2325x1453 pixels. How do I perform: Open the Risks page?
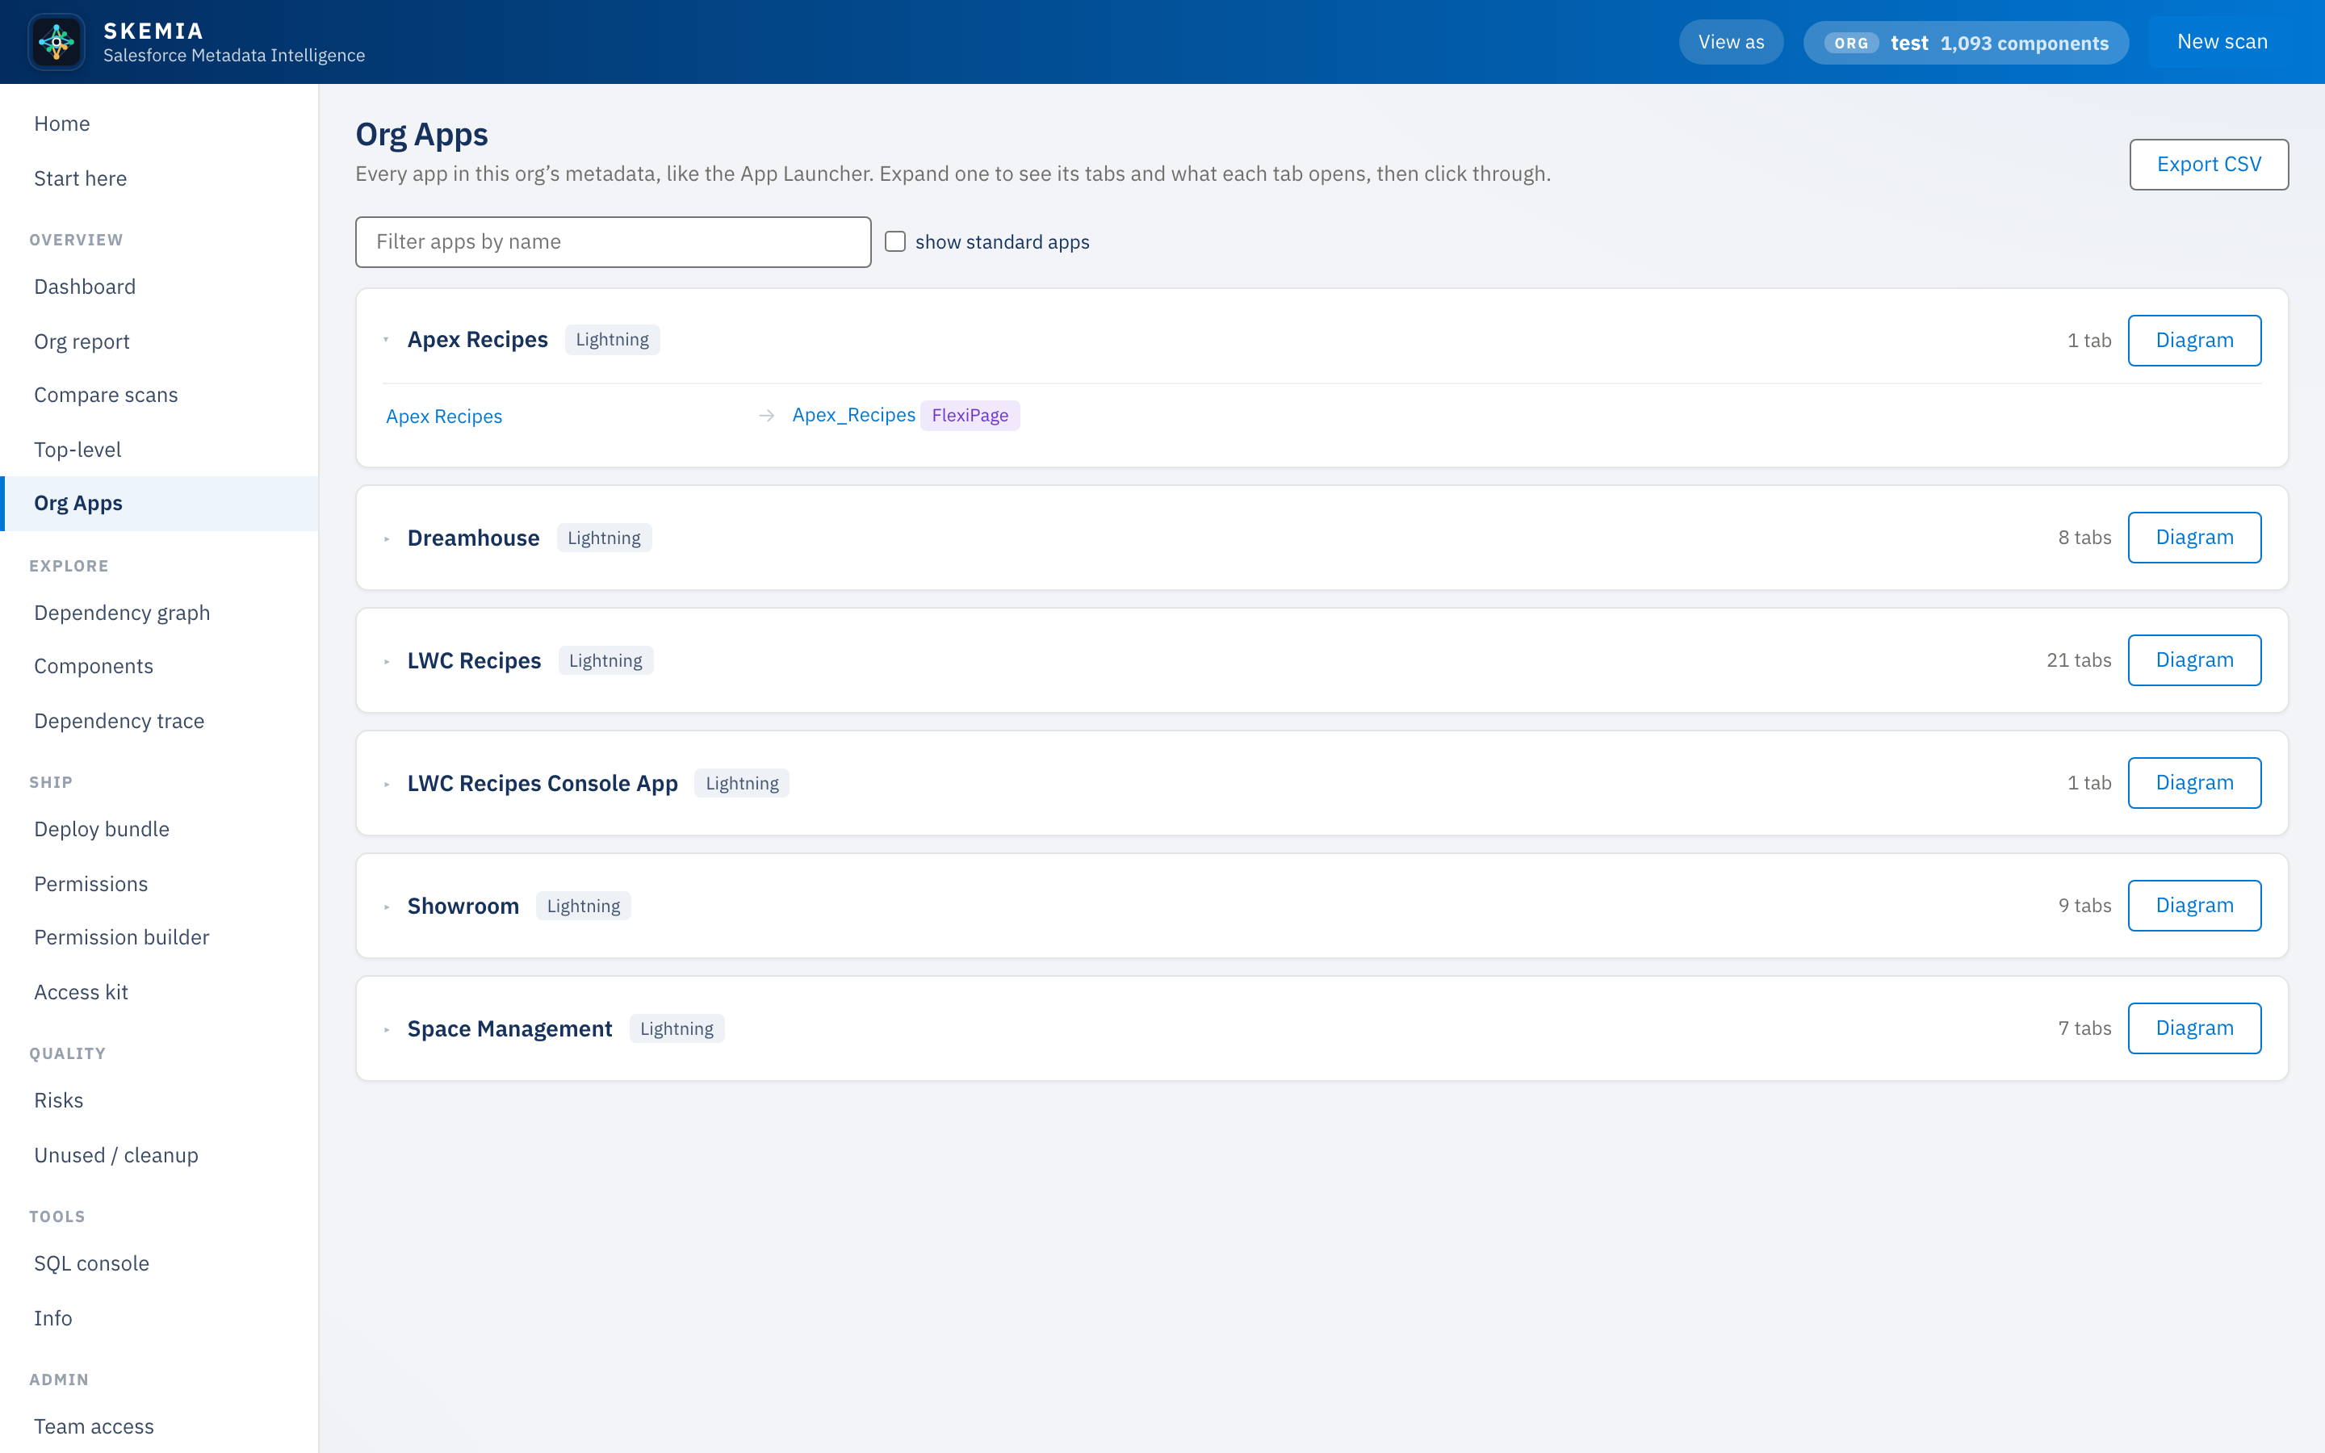(x=160, y=1100)
